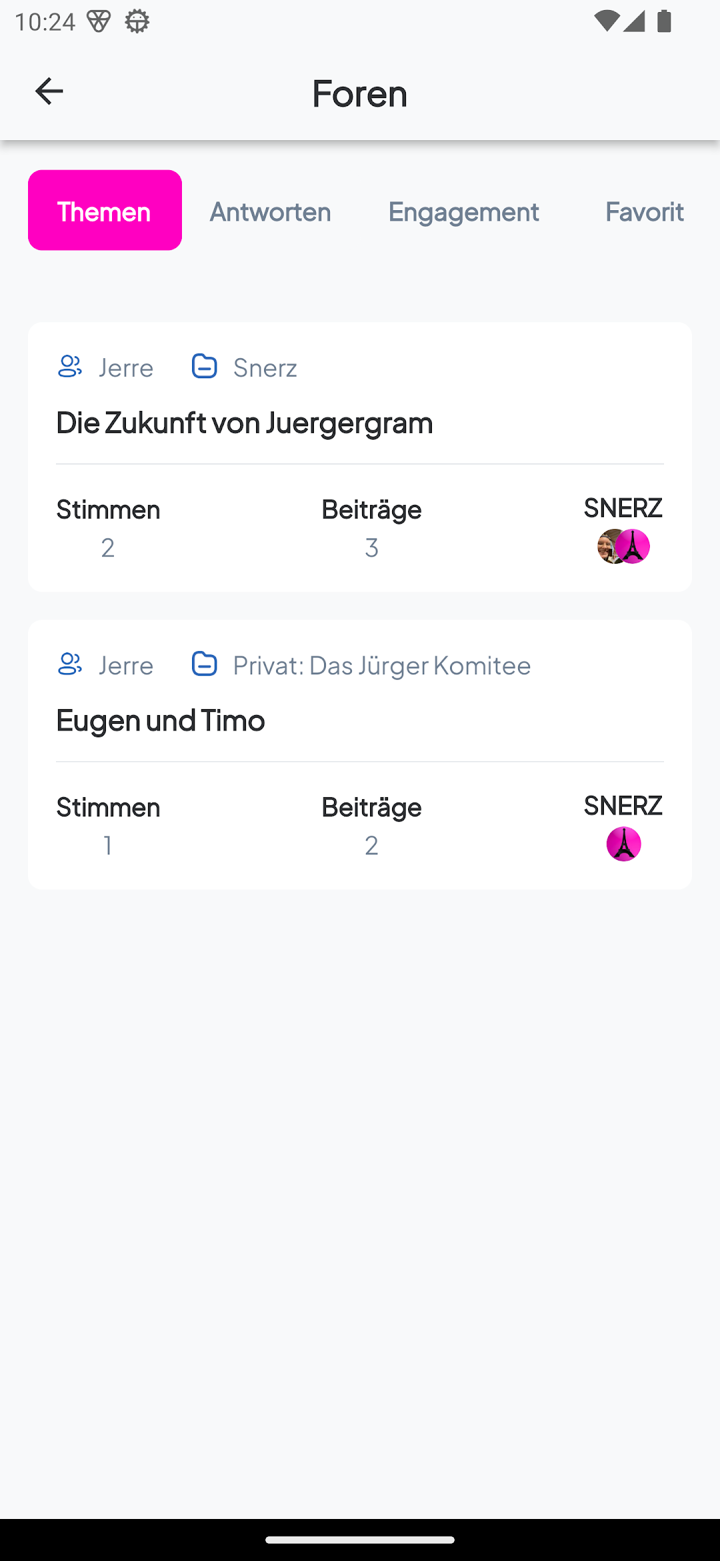This screenshot has width=720, height=1561.
Task: Open the Snerz forum link
Action: [x=265, y=368]
